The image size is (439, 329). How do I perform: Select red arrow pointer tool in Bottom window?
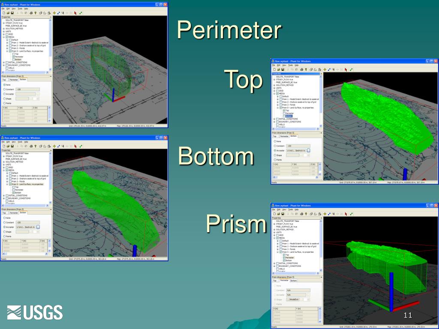pyautogui.click(x=75, y=146)
